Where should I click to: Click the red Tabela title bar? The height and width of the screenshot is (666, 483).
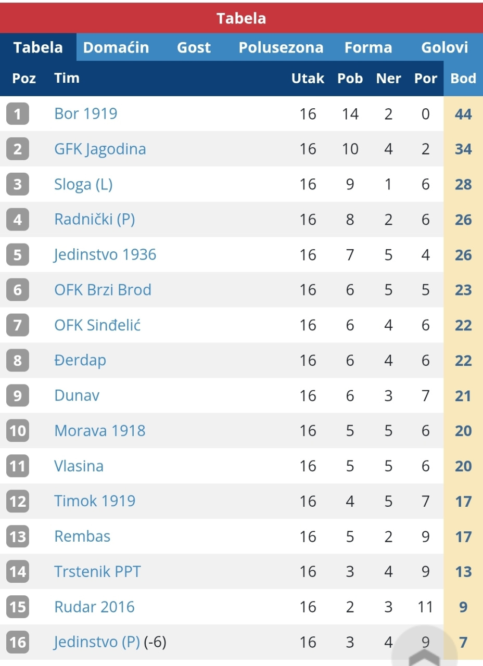(x=241, y=18)
